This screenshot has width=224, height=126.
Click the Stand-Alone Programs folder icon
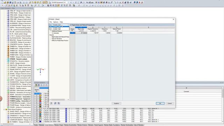point(6,109)
